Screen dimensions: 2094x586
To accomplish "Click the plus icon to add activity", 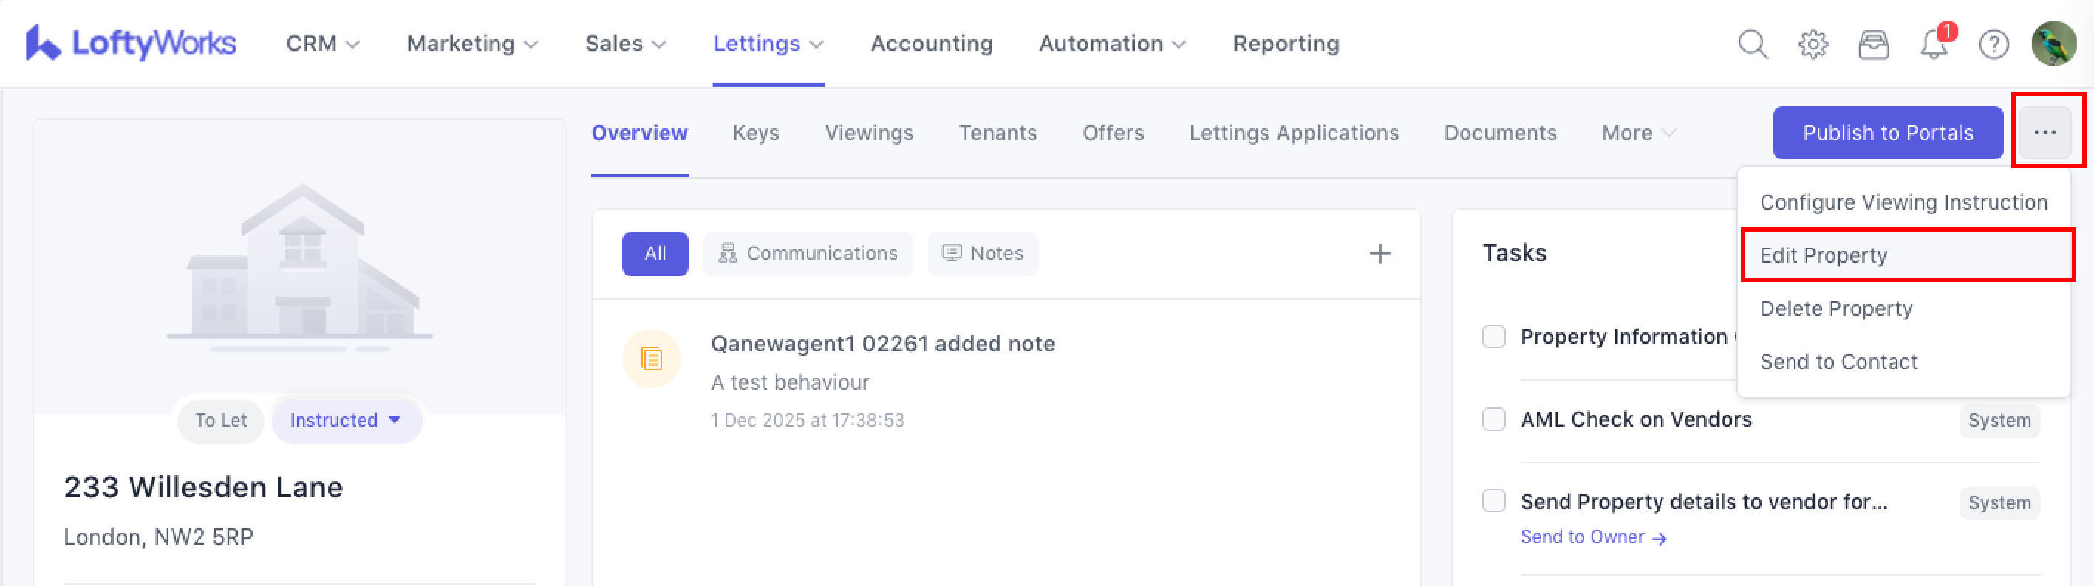I will 1379,254.
